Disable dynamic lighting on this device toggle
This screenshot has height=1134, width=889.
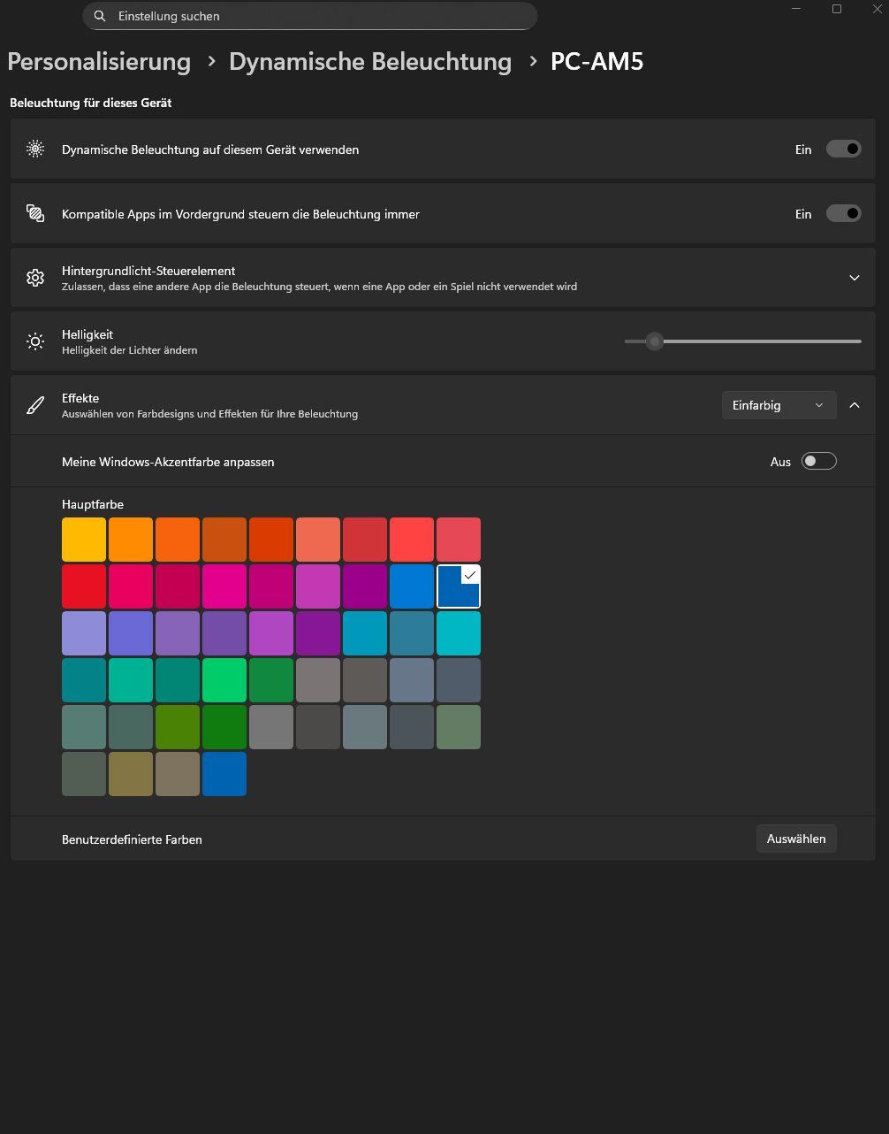coord(843,149)
